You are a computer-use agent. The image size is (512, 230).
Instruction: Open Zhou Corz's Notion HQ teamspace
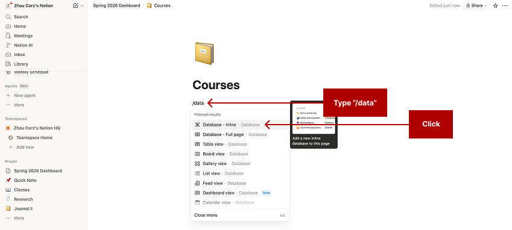click(44, 128)
